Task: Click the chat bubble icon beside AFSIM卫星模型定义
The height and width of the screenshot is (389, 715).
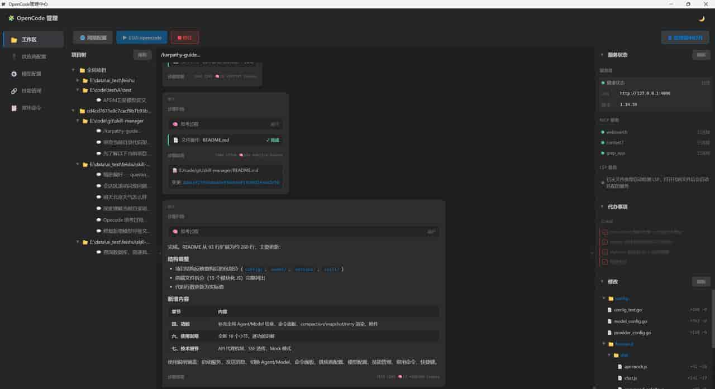Action: click(x=99, y=100)
